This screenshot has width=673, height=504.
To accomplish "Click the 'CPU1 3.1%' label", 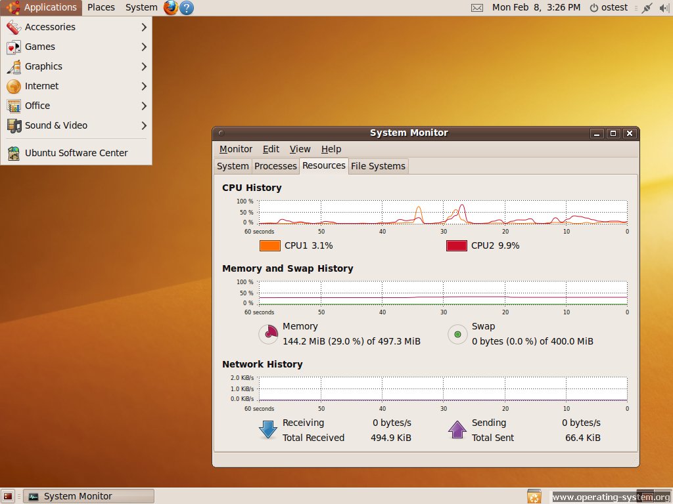I will coord(308,245).
